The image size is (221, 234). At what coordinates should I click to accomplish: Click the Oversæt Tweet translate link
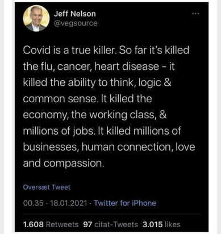coord(47,187)
